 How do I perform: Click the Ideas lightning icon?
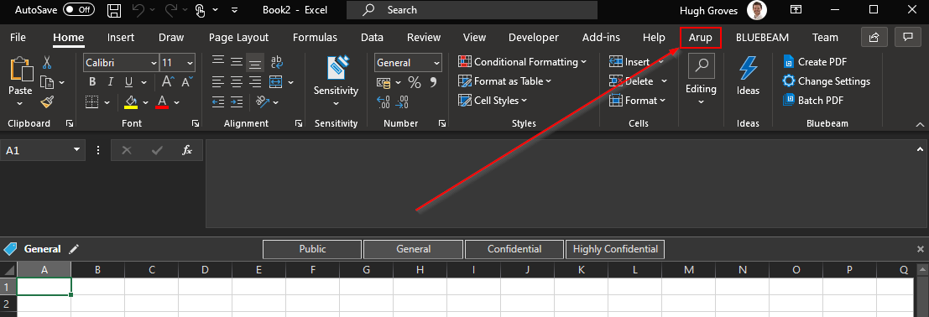coord(748,69)
